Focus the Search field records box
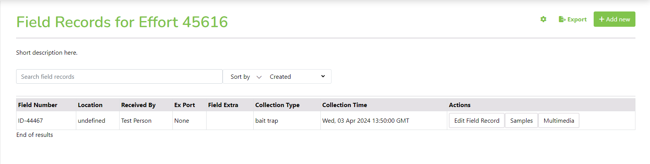This screenshot has width=650, height=164. (x=119, y=76)
